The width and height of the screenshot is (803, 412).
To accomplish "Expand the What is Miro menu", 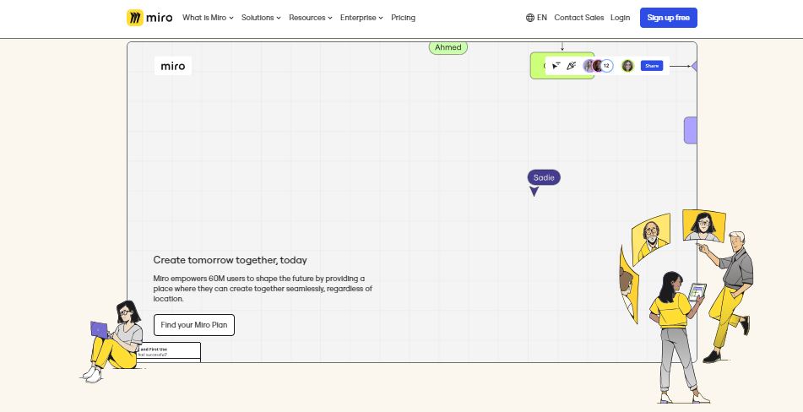I will coord(208,18).
